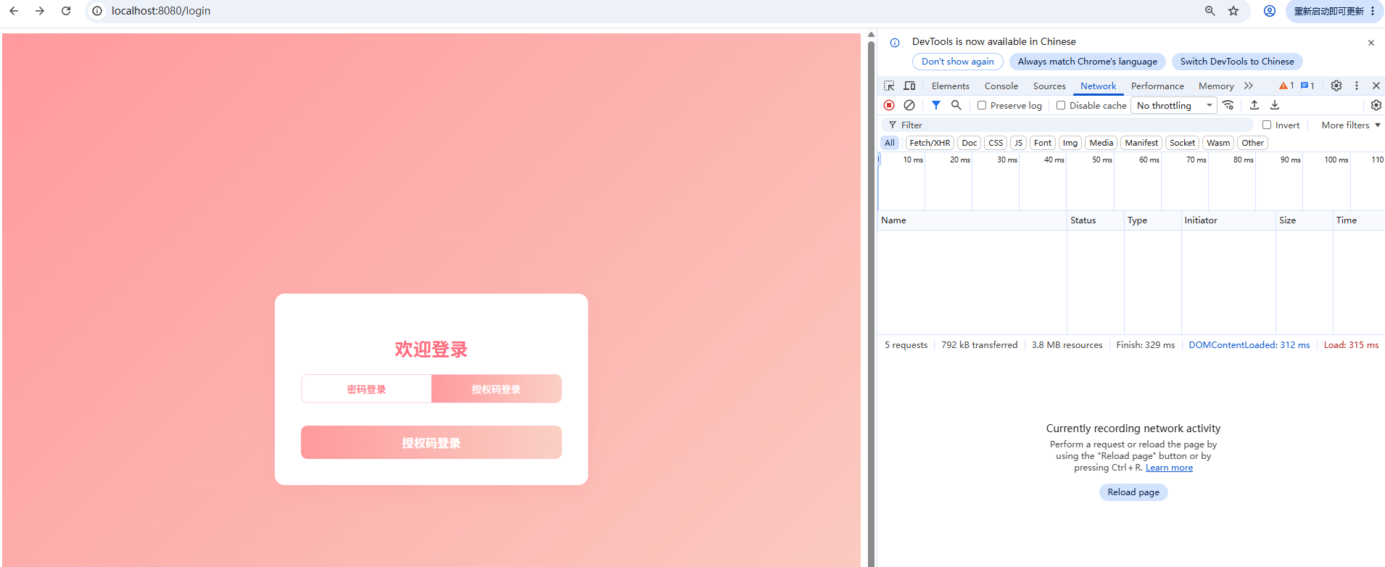This screenshot has height=567, width=1385.
Task: Toggle the network filter funnel icon
Action: tap(936, 105)
